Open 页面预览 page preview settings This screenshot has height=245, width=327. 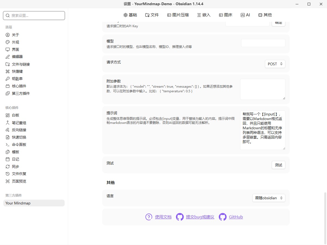point(34,181)
